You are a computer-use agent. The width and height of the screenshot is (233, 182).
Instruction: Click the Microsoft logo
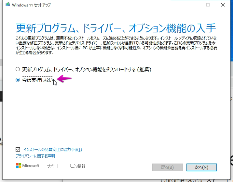tap(28, 166)
